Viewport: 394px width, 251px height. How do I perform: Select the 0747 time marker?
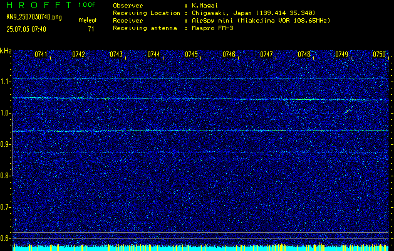(x=266, y=55)
